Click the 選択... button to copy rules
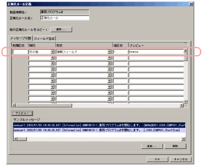The width and height of the screenshot is (202, 165). click(x=61, y=29)
